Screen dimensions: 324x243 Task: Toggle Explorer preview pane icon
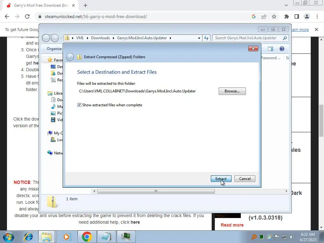tap(270, 49)
